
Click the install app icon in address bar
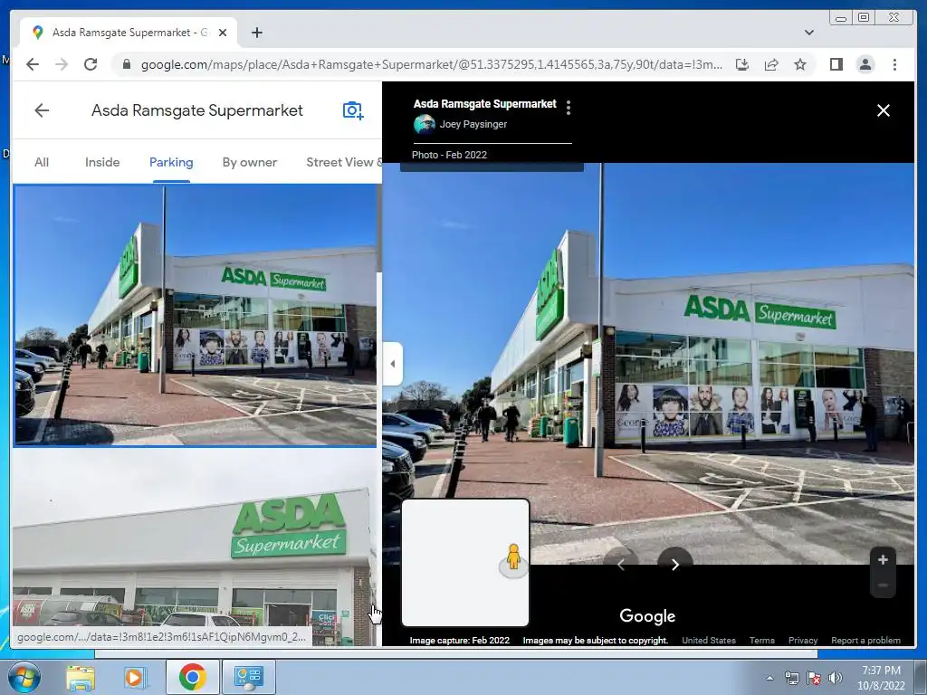pos(742,64)
